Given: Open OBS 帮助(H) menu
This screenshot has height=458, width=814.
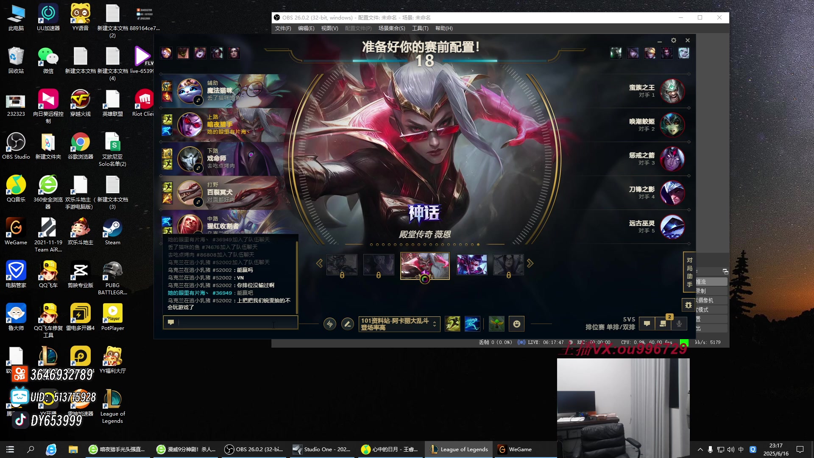Looking at the screenshot, I should click(x=444, y=28).
